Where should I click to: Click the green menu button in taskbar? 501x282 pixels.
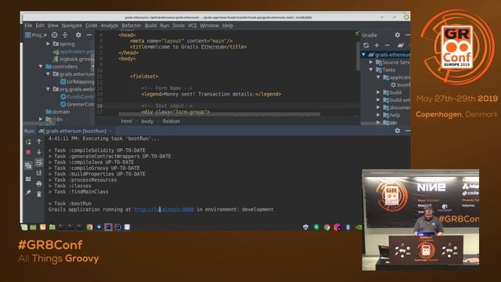[x=24, y=227]
